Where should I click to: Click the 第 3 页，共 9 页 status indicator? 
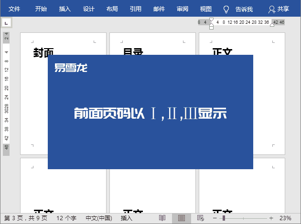pyautogui.click(x=26, y=218)
